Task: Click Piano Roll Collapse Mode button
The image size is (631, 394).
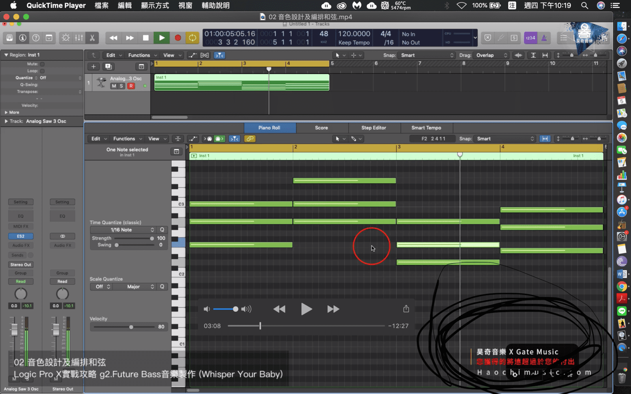Action: tap(178, 139)
